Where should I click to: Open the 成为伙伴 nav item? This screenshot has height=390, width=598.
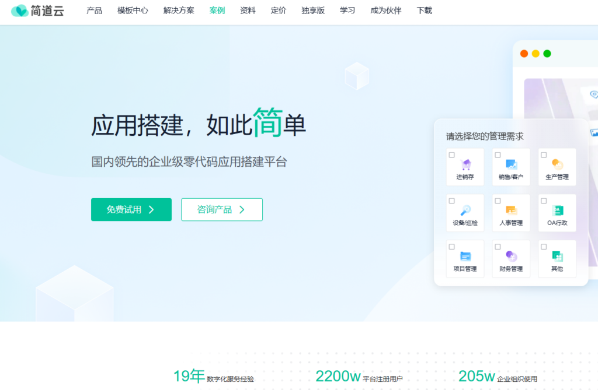click(x=386, y=10)
